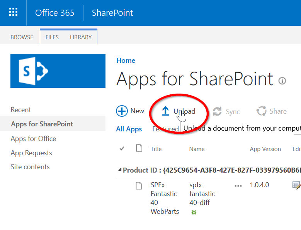Sort by the Name column header
Viewport: 301px width, 230px height.
pos(197,149)
